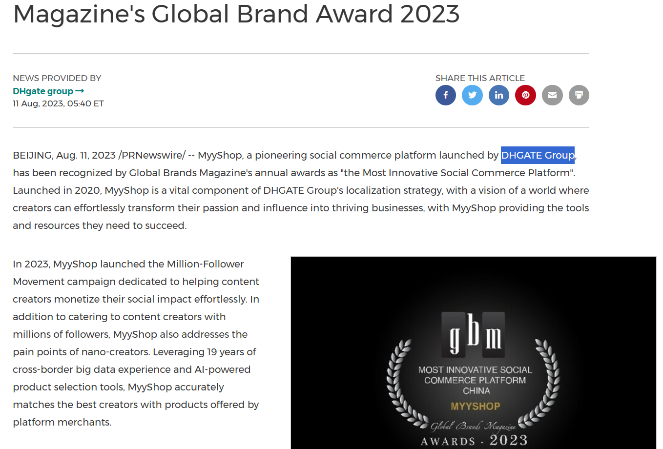This screenshot has width=663, height=449.
Task: Click the gbm logo in the image
Action: point(473,335)
